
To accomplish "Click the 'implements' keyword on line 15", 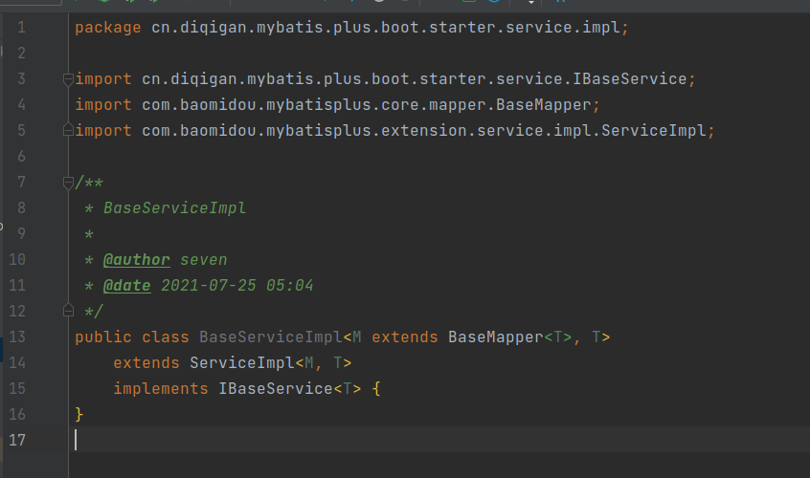I will tap(161, 388).
